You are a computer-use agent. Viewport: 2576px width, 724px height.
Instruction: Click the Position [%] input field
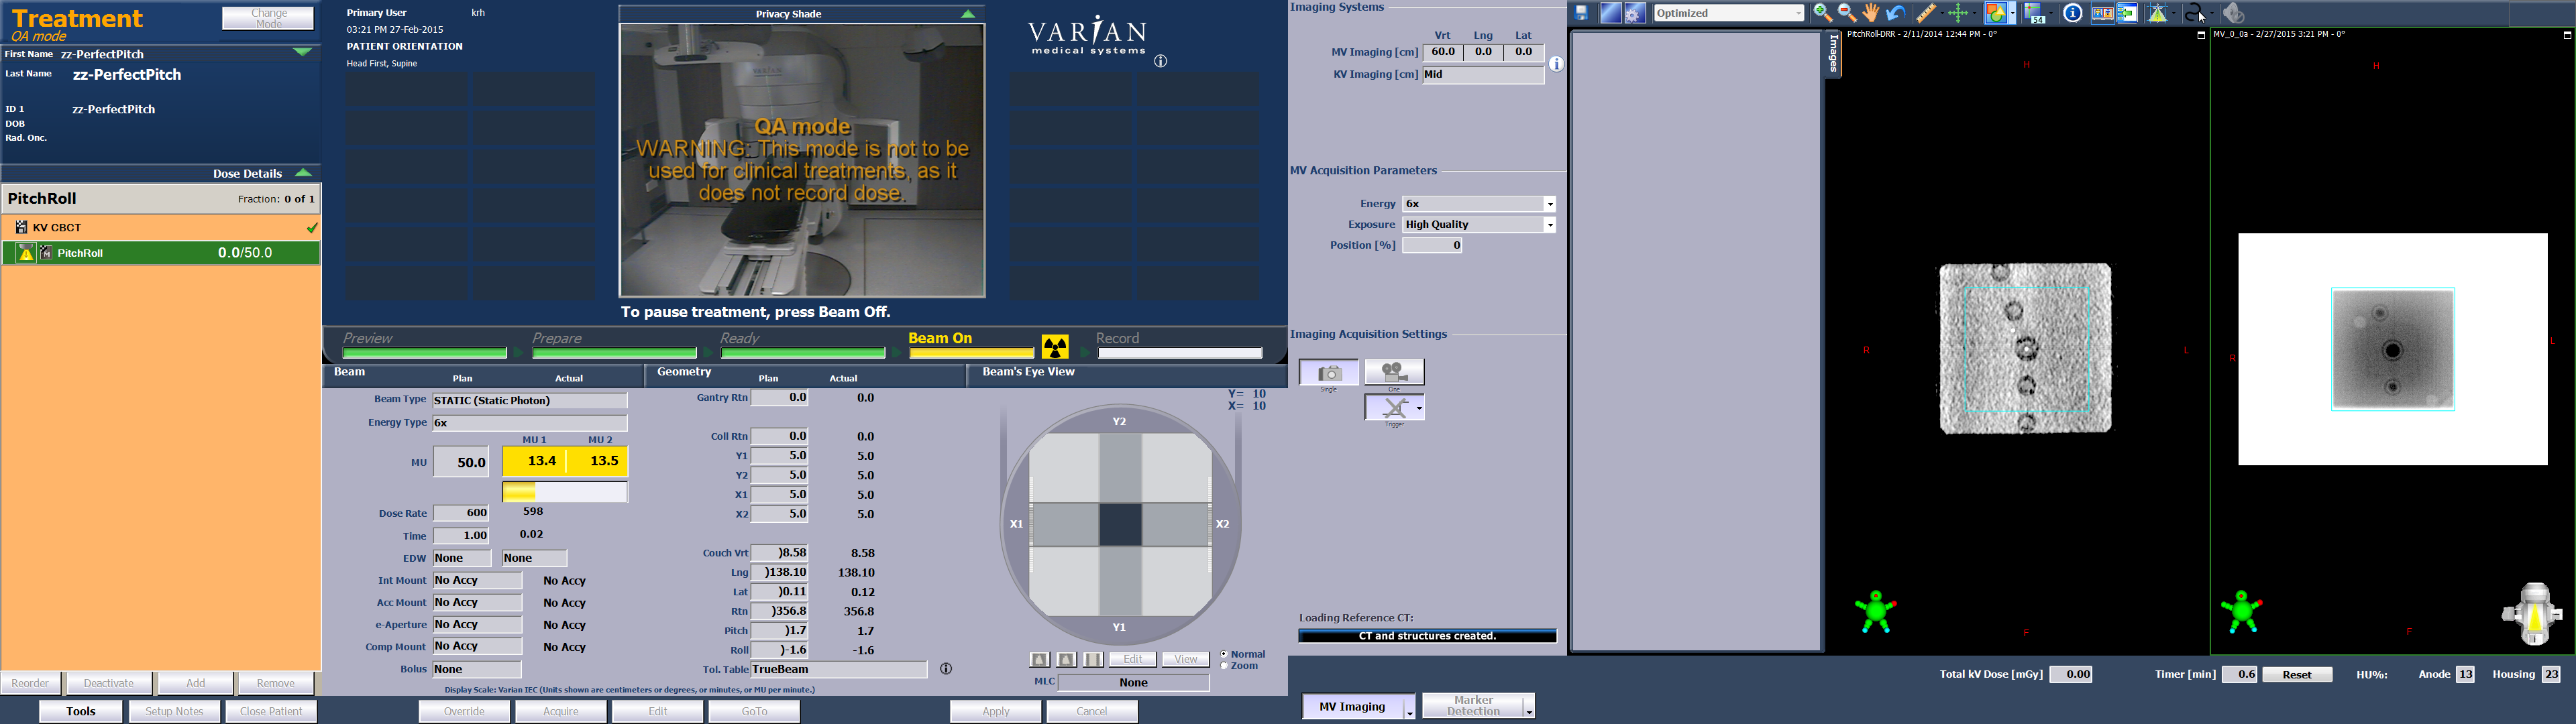tap(1431, 245)
